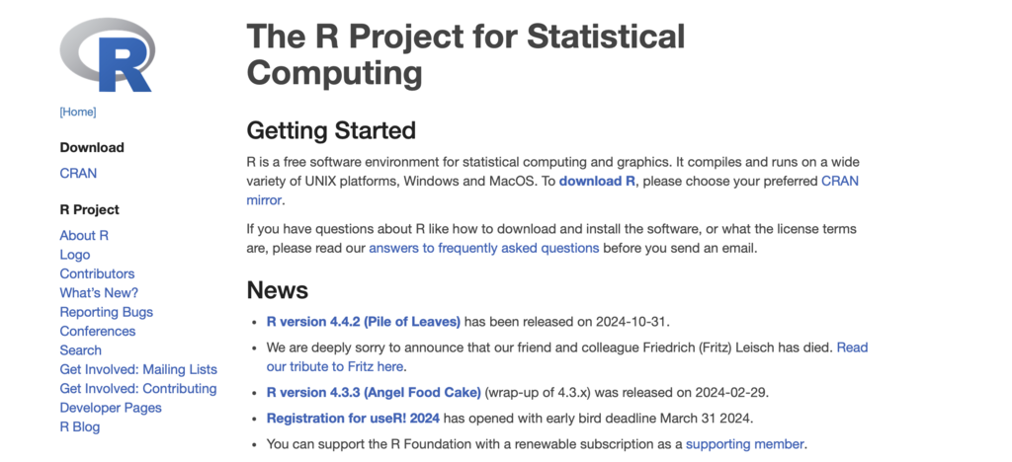Open What's New? in sidebar
The width and height of the screenshot is (1012, 462).
pos(99,293)
